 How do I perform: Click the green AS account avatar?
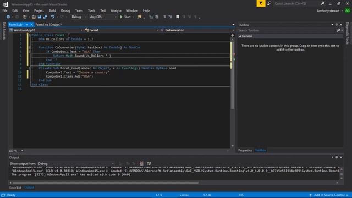pyautogui.click(x=347, y=10)
